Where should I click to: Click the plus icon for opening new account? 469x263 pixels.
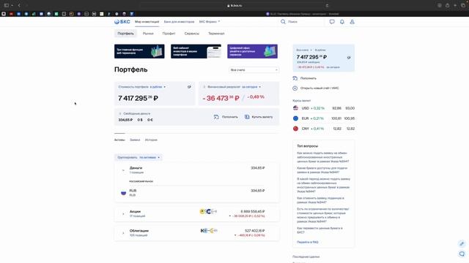tap(295, 88)
